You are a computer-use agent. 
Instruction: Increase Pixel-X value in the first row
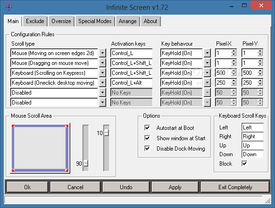233,51
